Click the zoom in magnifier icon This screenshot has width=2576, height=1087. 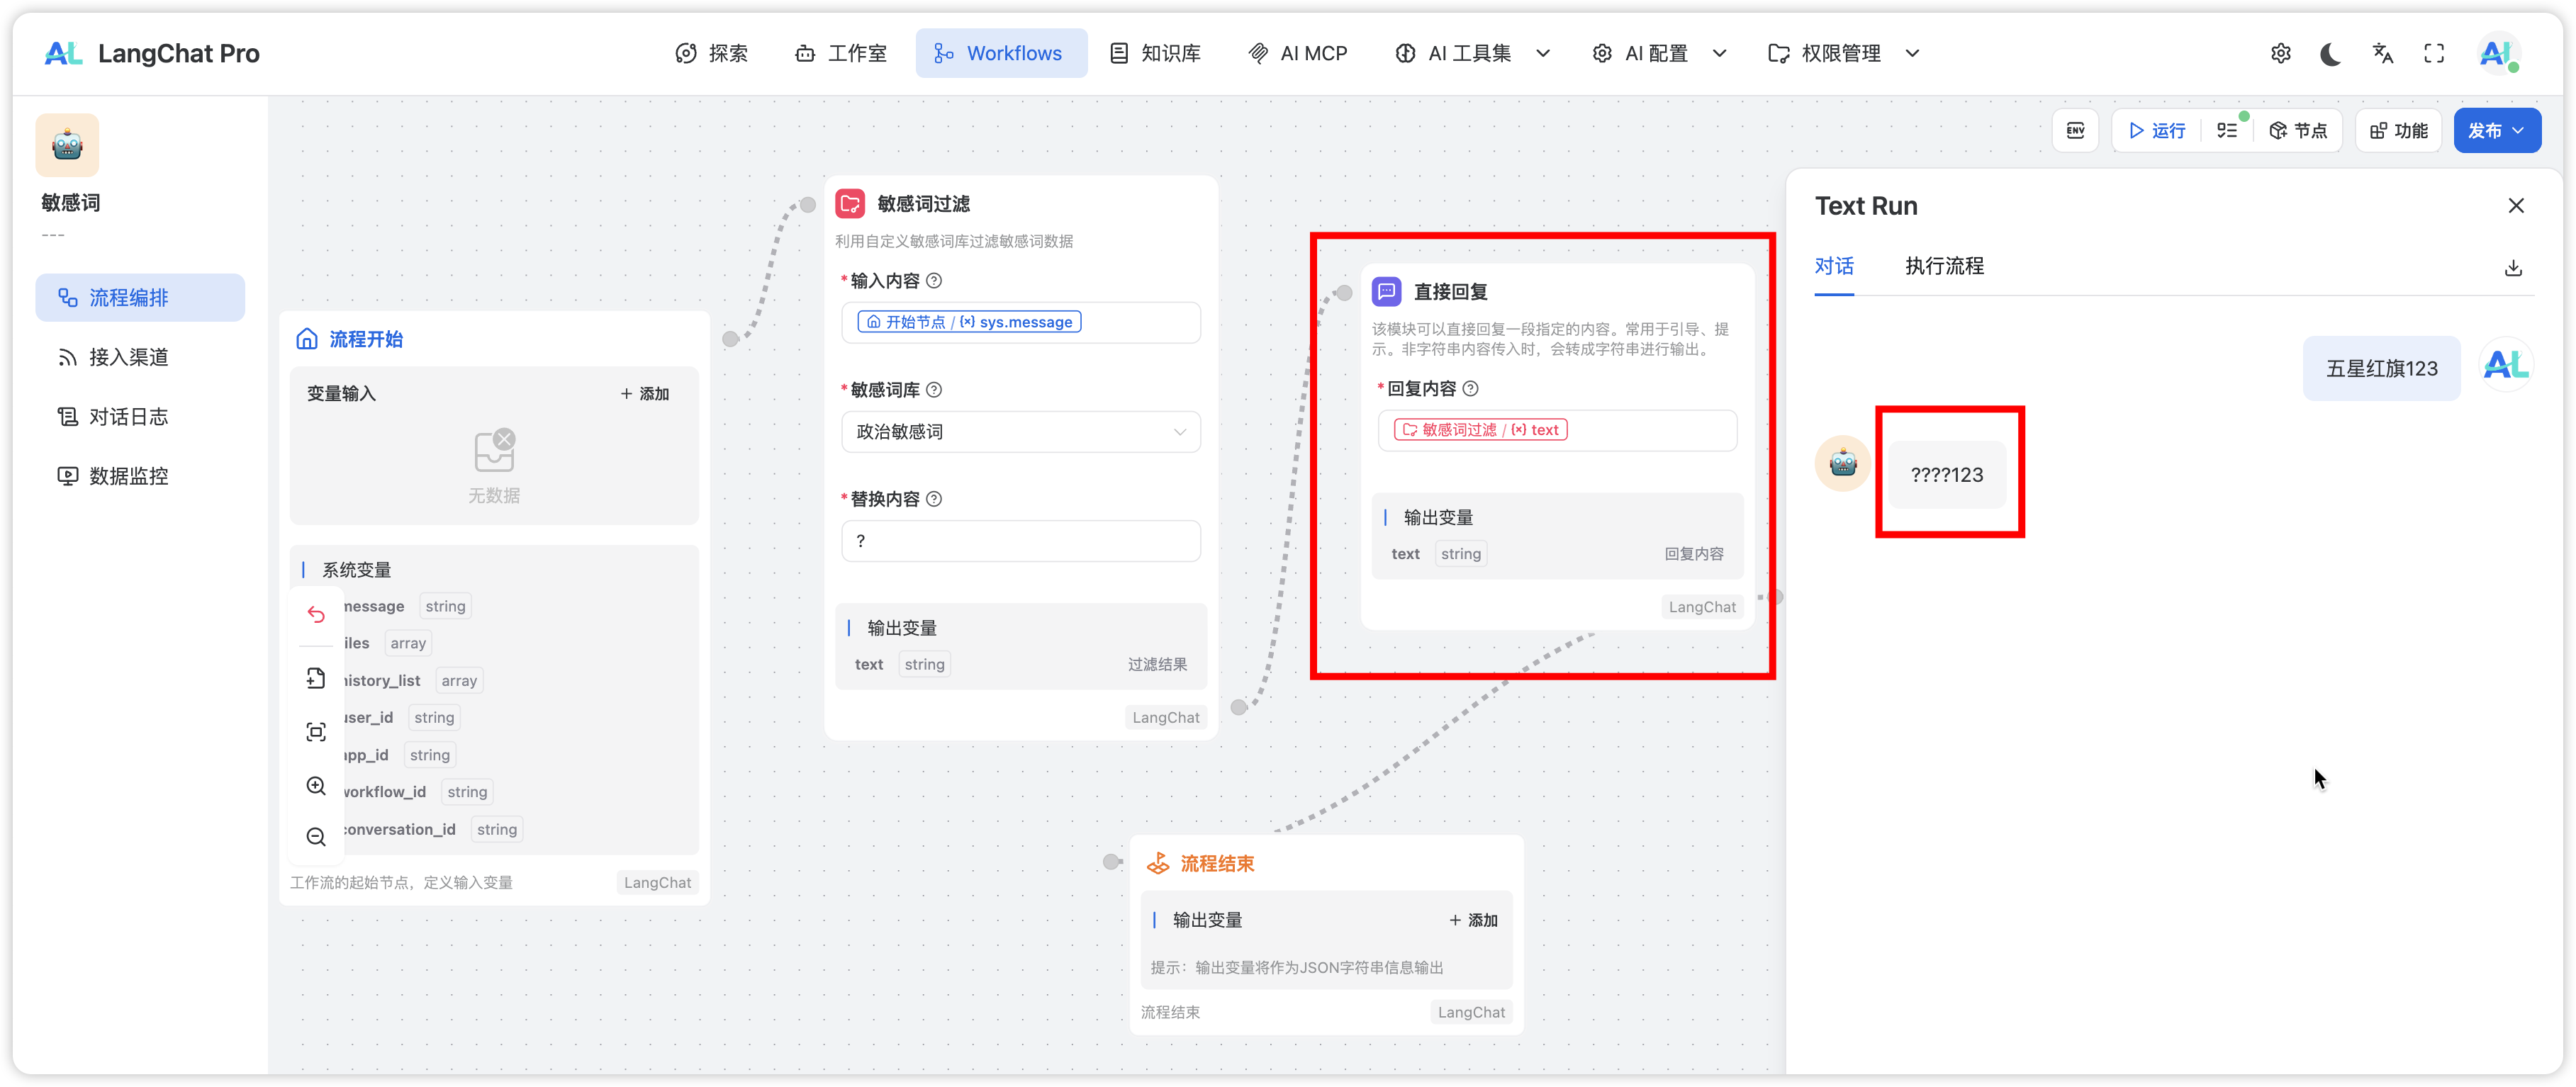[316, 786]
